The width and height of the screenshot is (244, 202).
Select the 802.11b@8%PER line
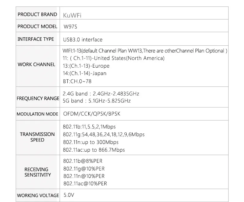[x=83, y=161]
